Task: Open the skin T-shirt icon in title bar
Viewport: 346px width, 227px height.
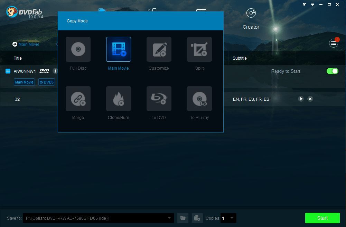Action: coord(304,4)
